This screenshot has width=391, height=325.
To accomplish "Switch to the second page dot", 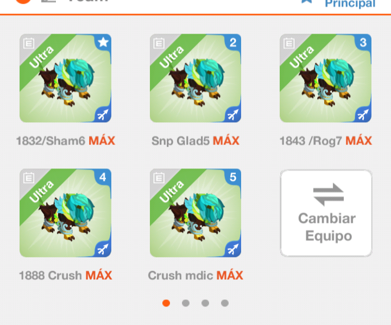I will tap(186, 303).
